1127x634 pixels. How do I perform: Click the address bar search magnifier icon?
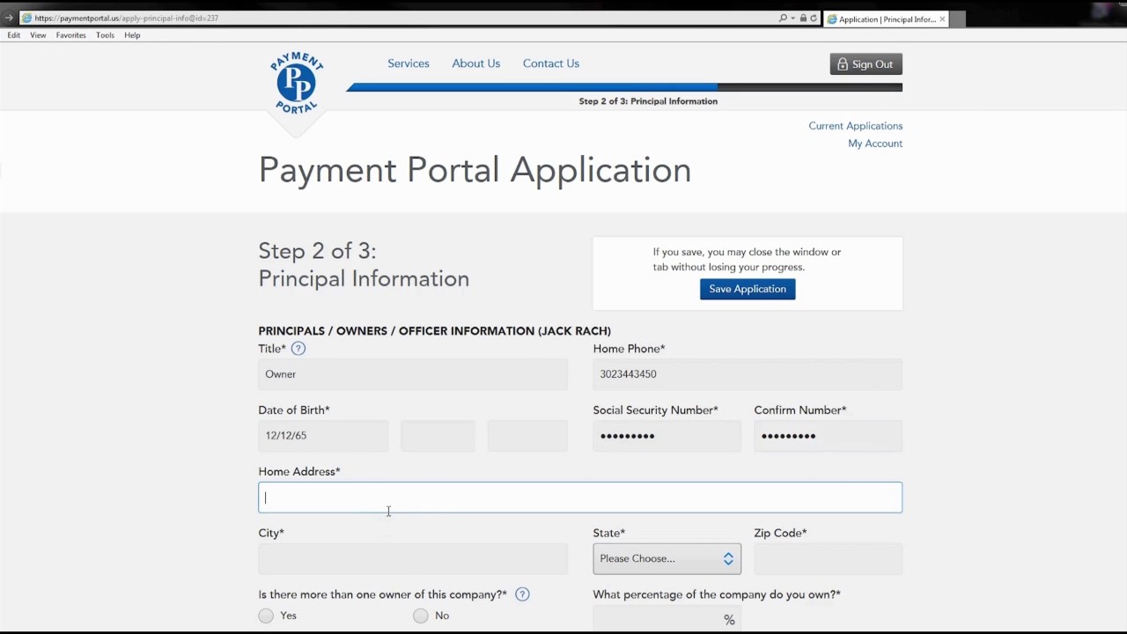pos(782,18)
